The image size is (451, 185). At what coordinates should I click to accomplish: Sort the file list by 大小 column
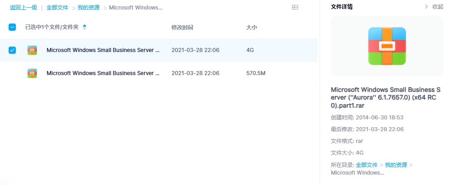[x=252, y=28]
